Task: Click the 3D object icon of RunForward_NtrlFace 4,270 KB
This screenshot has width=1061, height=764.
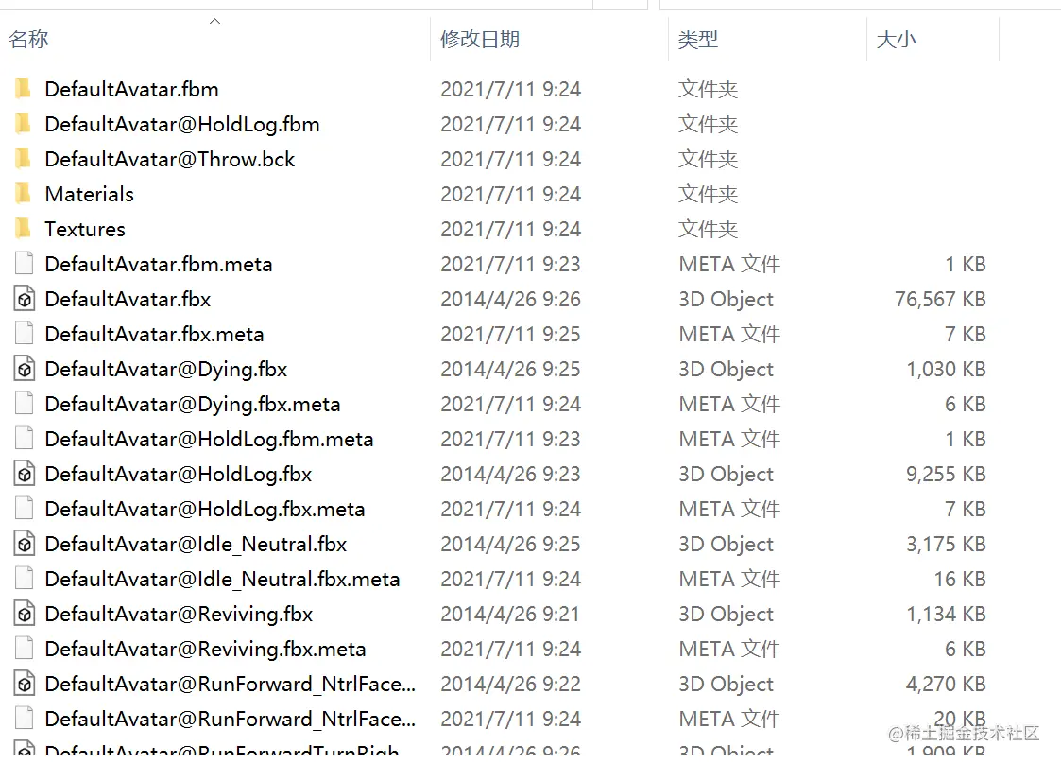Action: (25, 684)
